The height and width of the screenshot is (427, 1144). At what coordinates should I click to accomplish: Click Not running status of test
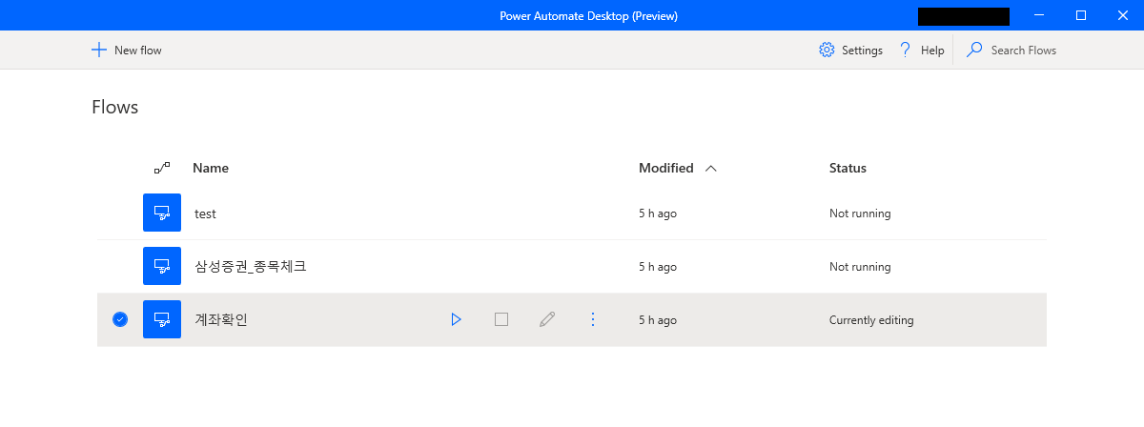coord(860,213)
